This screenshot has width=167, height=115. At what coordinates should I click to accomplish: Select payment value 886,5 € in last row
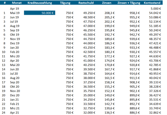tap(135, 112)
